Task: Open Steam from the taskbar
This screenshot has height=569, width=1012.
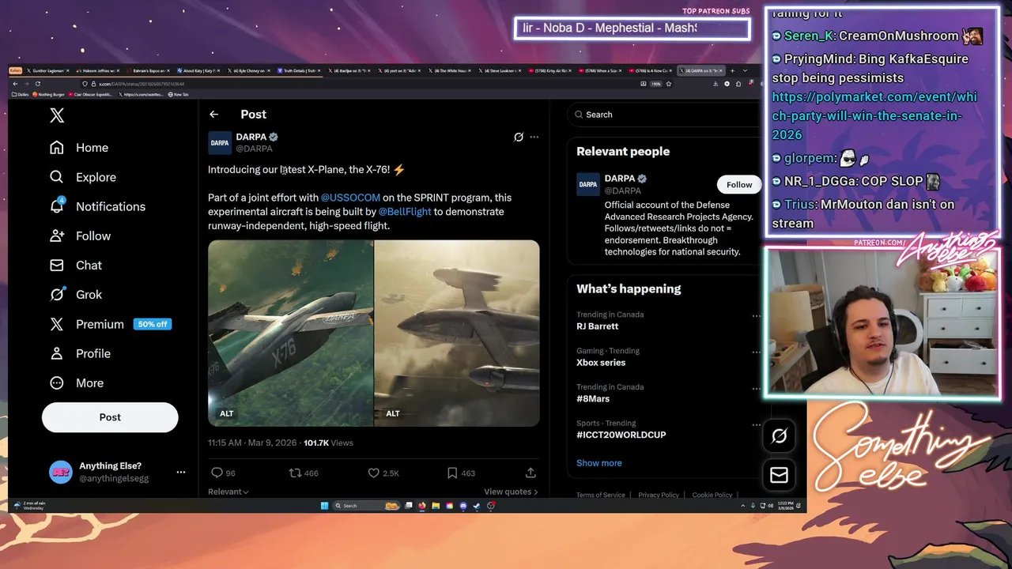Action: [477, 506]
